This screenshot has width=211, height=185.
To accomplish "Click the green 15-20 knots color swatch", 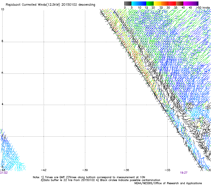I will click(x=150, y=3).
